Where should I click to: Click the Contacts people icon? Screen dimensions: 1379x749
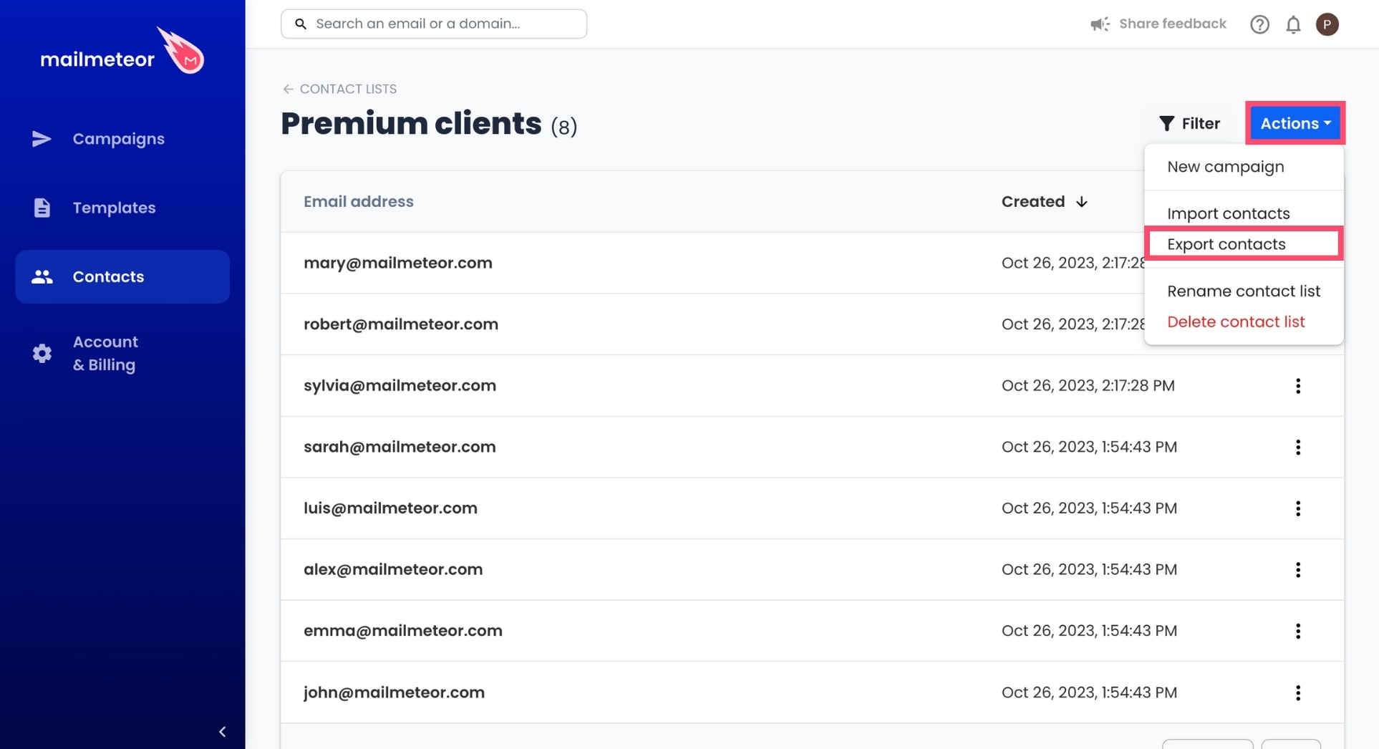point(42,276)
